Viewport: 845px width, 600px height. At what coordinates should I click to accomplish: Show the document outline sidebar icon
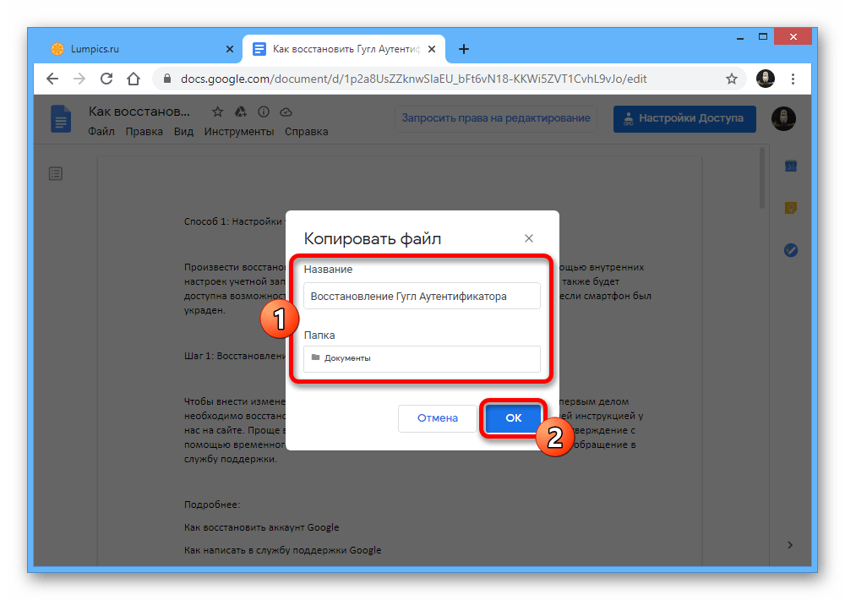tap(56, 173)
